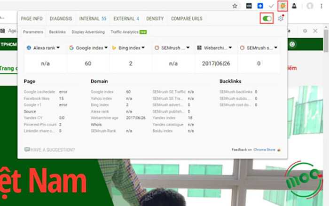Screen dimensions: 329x206
Task: Open the Chrome three-dot menu
Action: [321, 6]
